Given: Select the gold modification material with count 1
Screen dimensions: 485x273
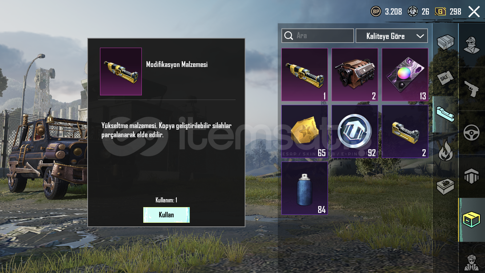Looking at the screenshot, I should 305,75.
